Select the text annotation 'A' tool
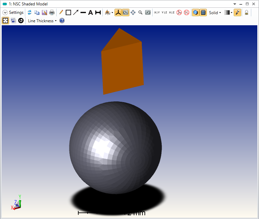The image size is (259, 219). point(91,12)
